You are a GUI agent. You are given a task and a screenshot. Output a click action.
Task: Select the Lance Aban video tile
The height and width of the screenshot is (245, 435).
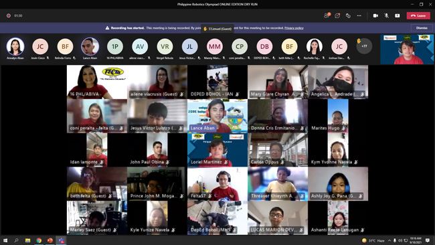click(x=217, y=116)
